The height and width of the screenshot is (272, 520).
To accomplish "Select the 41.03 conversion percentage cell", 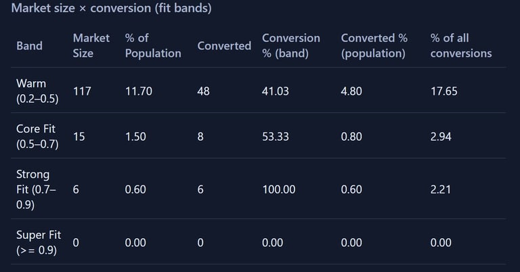I will pyautogui.click(x=275, y=91).
